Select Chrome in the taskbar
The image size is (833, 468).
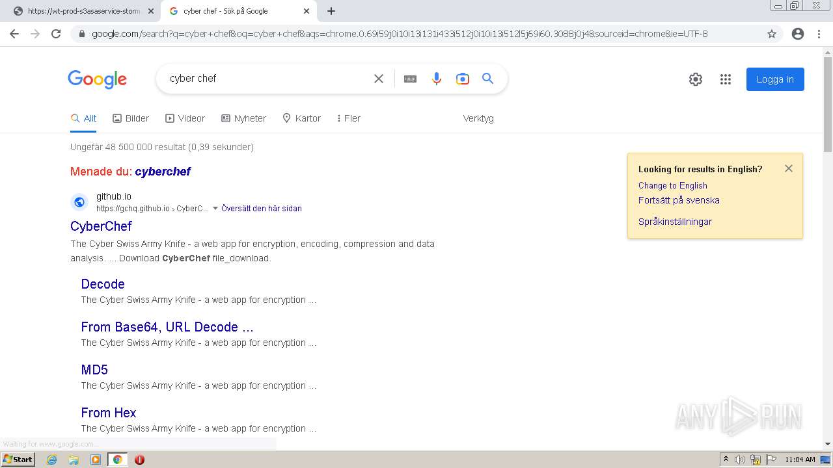point(117,460)
